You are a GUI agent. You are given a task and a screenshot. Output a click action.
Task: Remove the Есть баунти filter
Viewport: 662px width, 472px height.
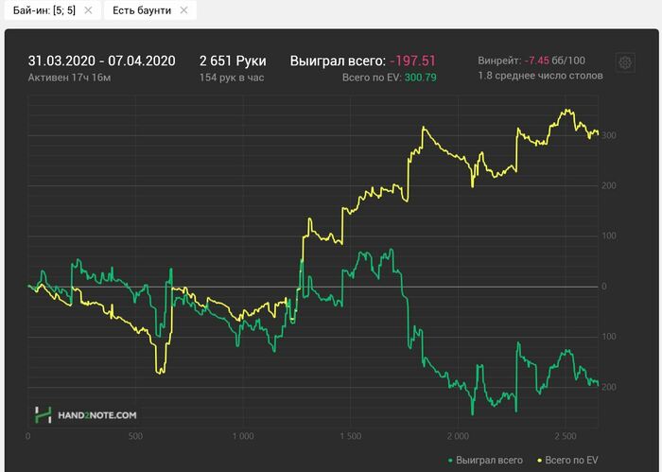183,10
